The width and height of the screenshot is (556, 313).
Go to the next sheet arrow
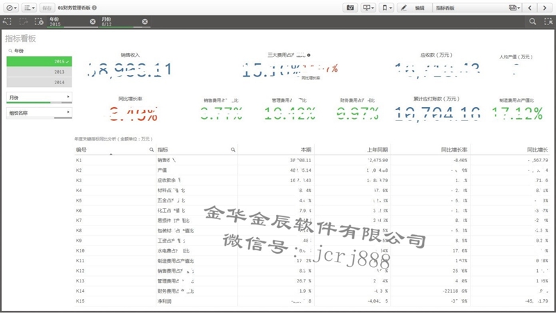click(x=546, y=7)
